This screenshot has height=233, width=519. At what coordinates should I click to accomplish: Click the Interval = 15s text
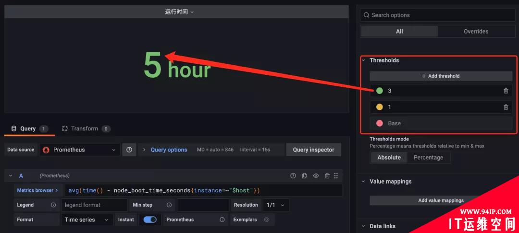click(255, 150)
